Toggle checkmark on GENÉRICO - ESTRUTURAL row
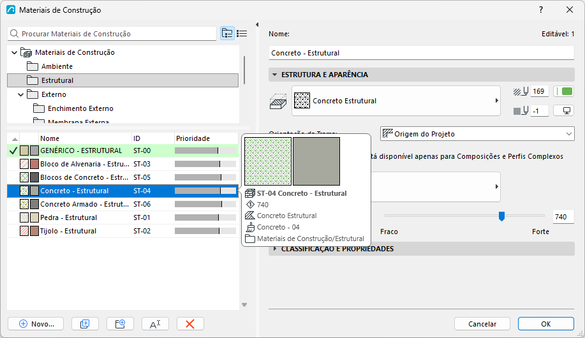This screenshot has width=585, height=338. point(13,151)
